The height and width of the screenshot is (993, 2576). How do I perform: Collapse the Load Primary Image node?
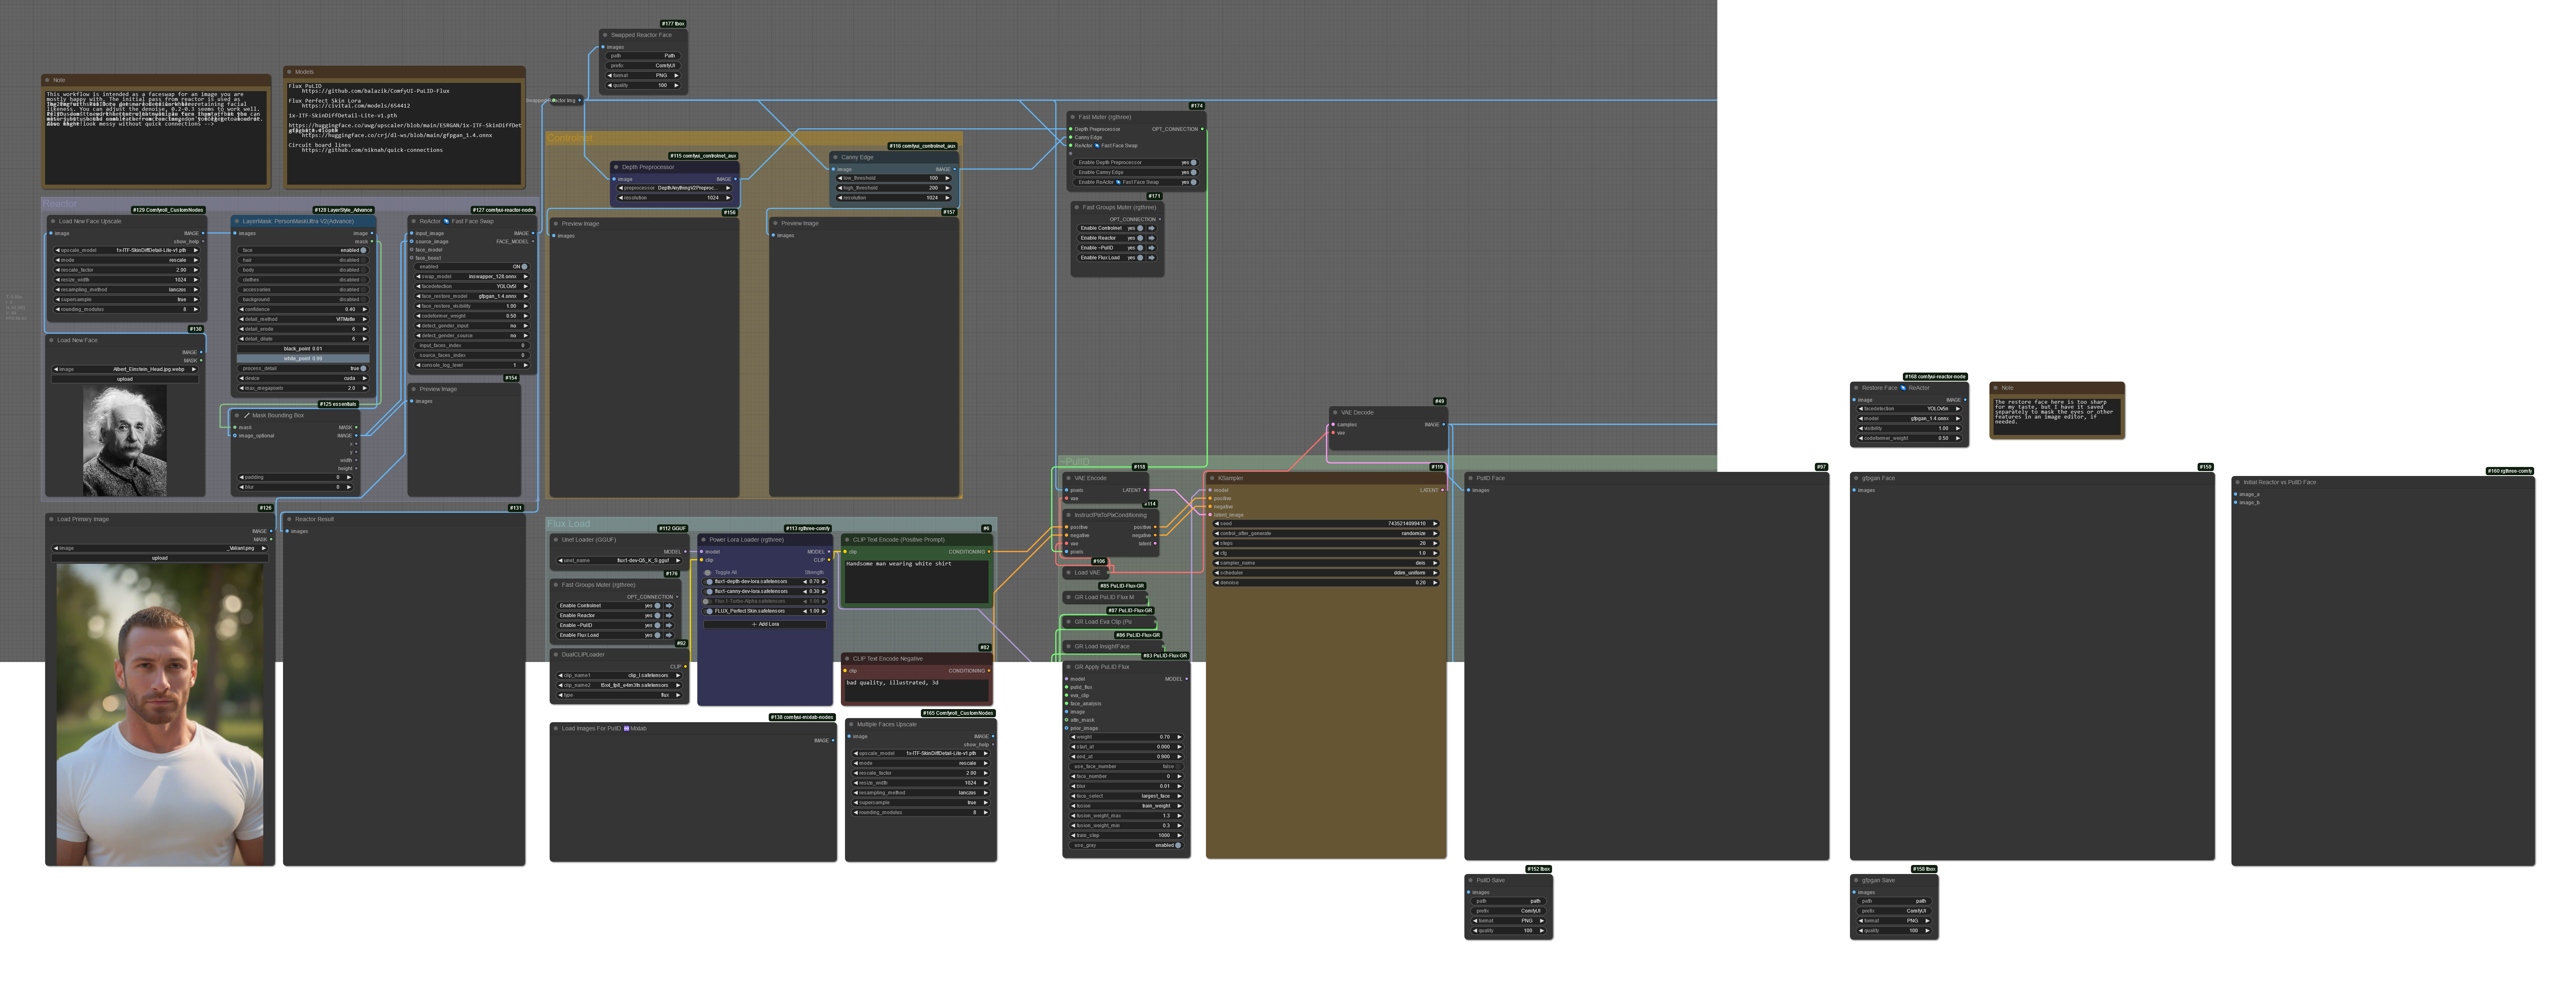(x=51, y=519)
